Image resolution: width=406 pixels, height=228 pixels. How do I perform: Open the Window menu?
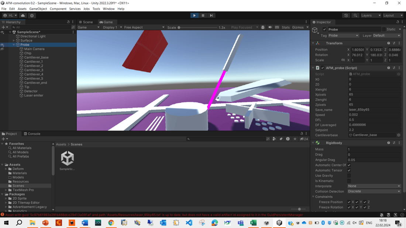[109, 9]
